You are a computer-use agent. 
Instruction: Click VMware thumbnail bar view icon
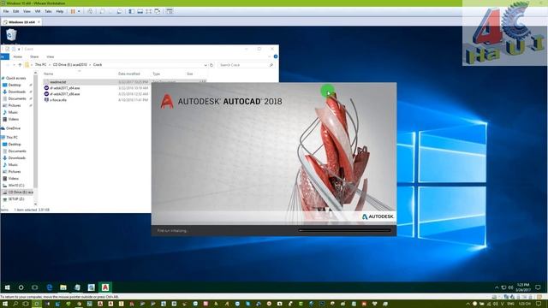coord(140,11)
